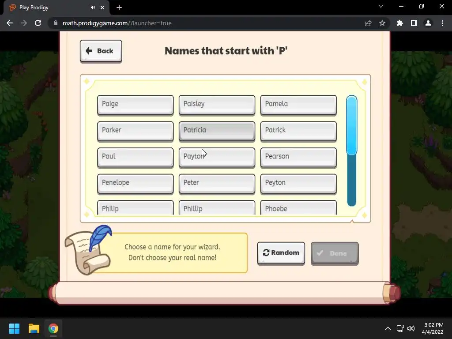Select the name Phillip
The height and width of the screenshot is (339, 452).
pos(217,207)
